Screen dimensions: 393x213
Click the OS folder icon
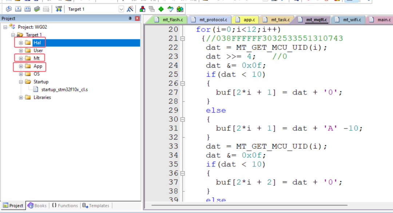click(28, 74)
